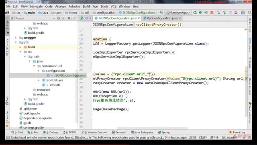This screenshot has width=257, height=145.
Task: Open the Debug tool window
Action: click(x=51, y=133)
